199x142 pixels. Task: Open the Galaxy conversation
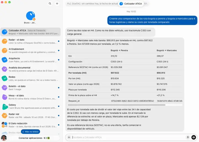click(x=30, y=106)
